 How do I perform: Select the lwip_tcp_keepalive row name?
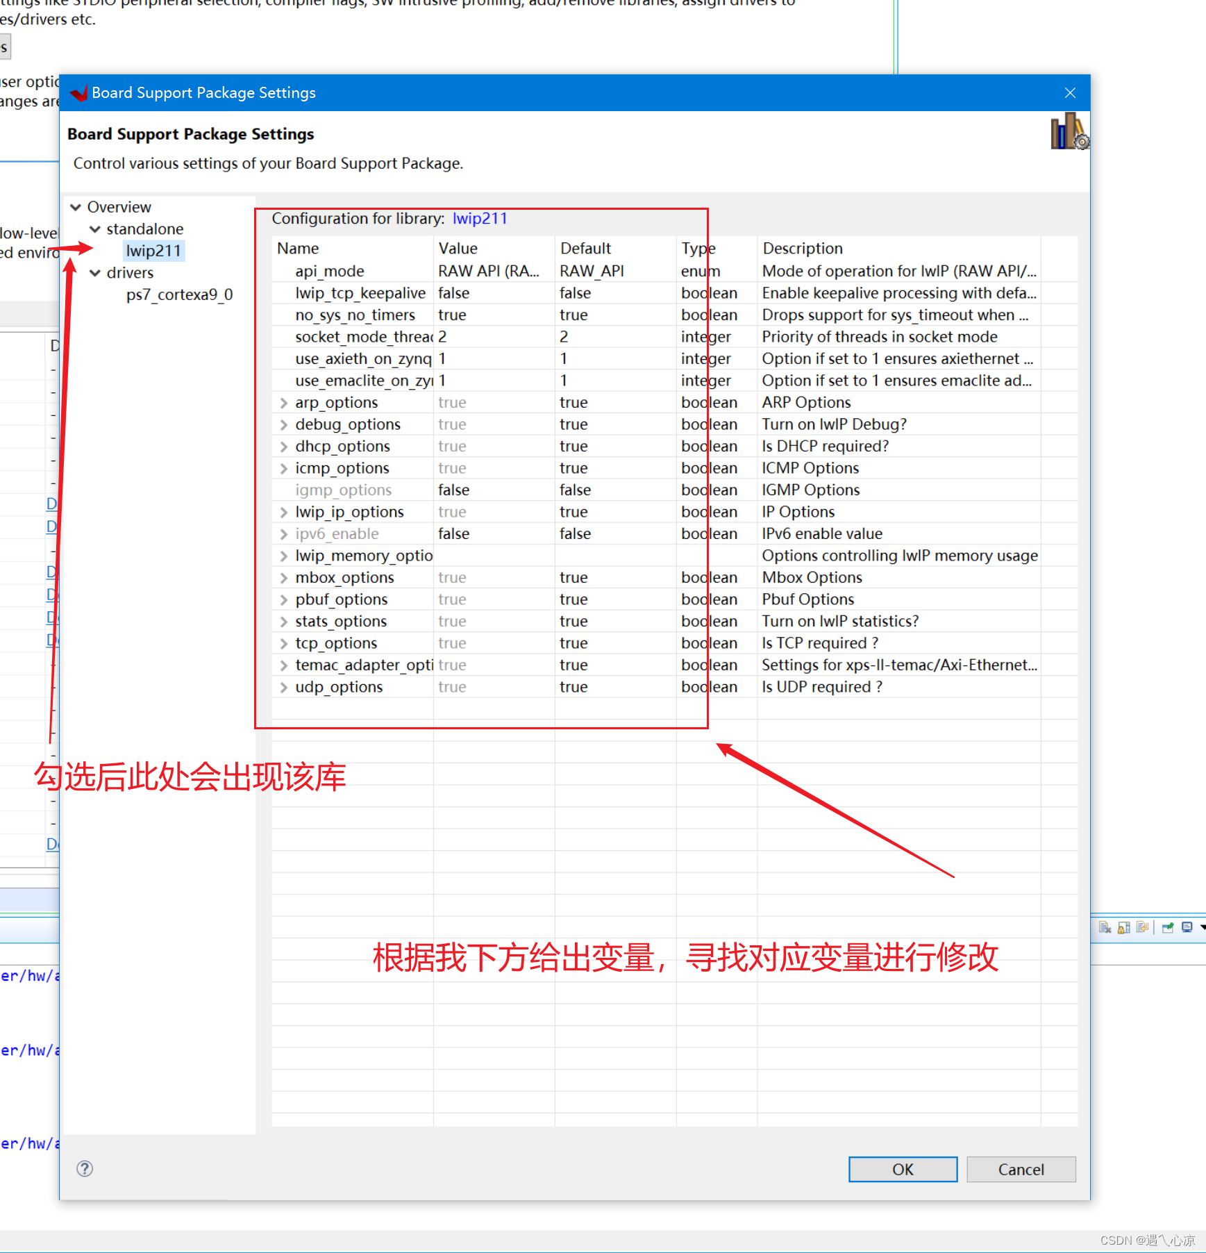360,293
